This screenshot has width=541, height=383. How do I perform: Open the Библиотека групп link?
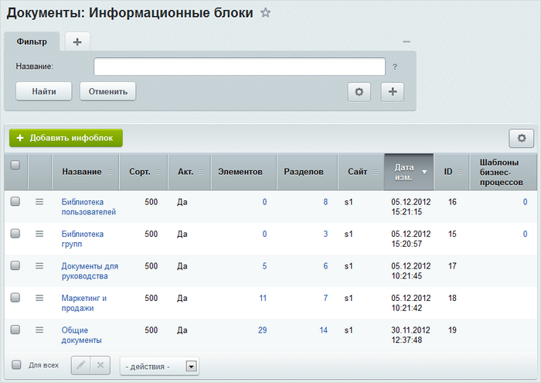[83, 239]
